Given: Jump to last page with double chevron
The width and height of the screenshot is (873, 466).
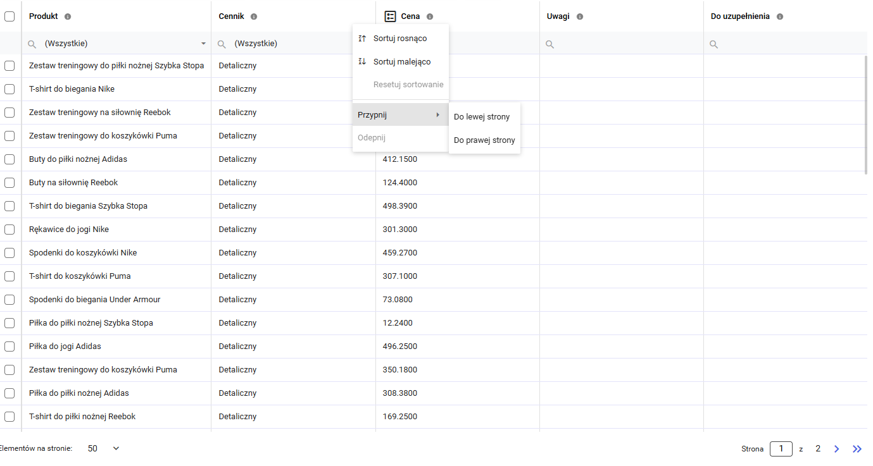Looking at the screenshot, I should [x=857, y=449].
